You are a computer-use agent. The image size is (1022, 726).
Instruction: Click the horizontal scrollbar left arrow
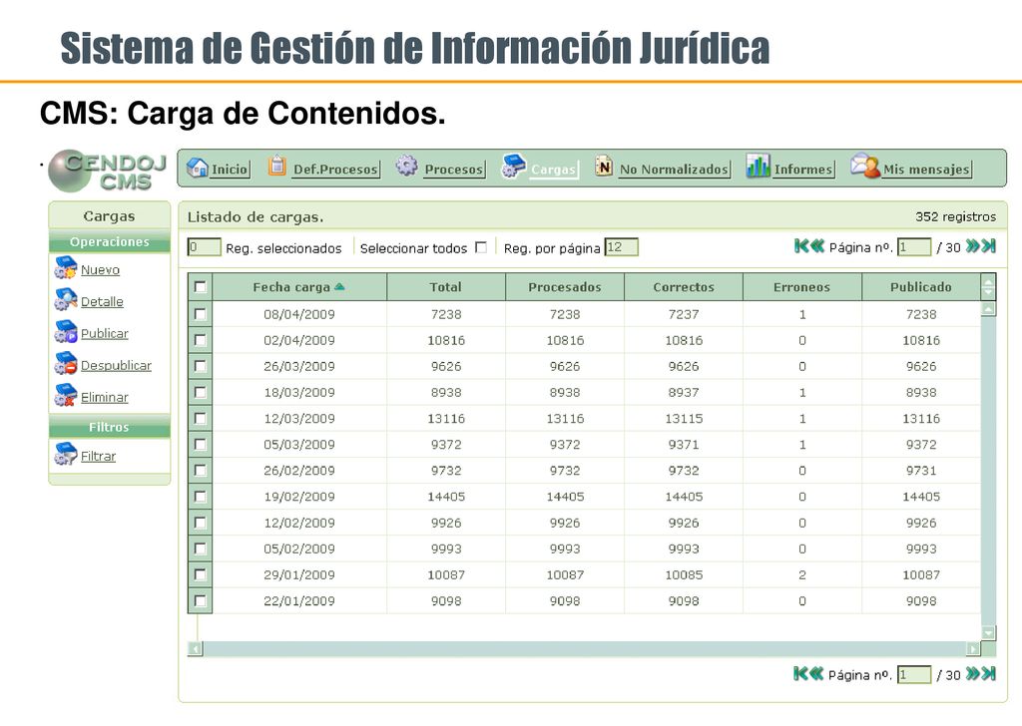pyautogui.click(x=195, y=648)
